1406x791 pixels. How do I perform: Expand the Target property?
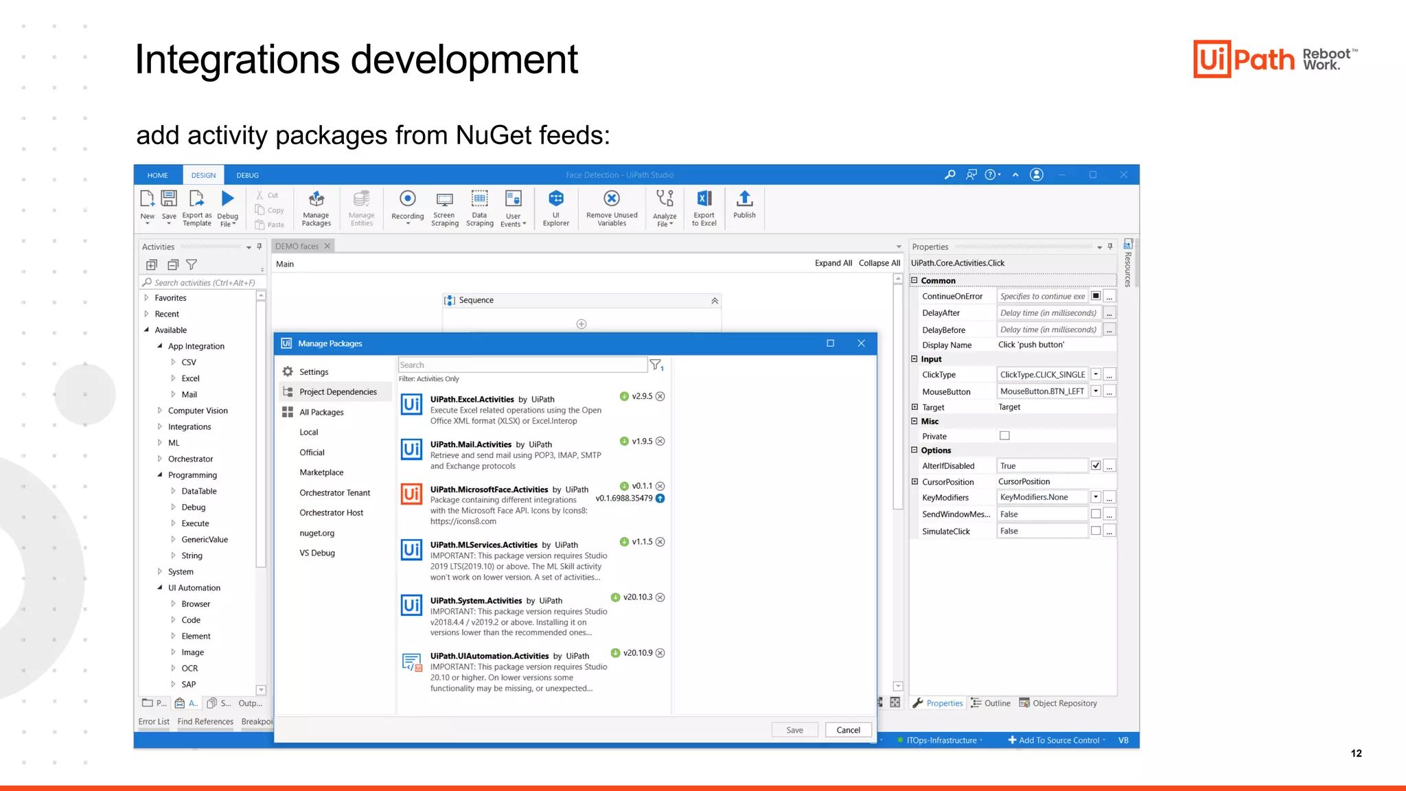point(914,407)
